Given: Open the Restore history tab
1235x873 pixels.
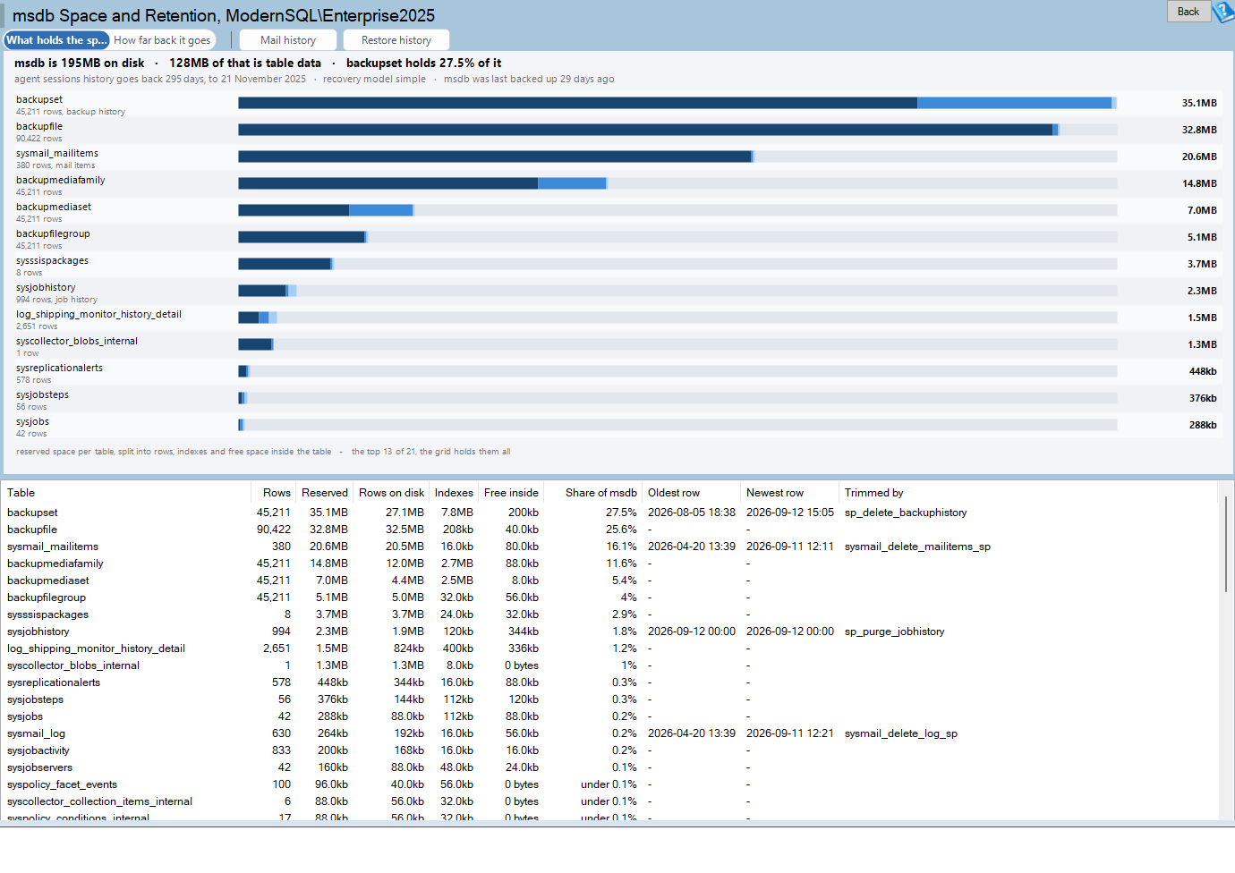Looking at the screenshot, I should coord(396,40).
